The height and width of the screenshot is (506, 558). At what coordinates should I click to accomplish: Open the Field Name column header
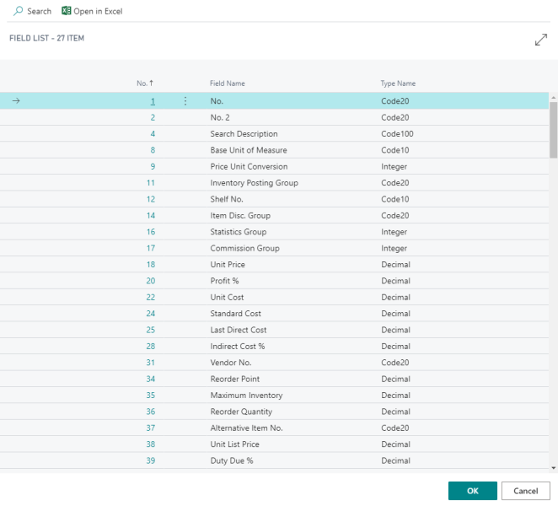[x=228, y=83]
